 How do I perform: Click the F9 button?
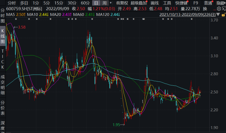196,3
